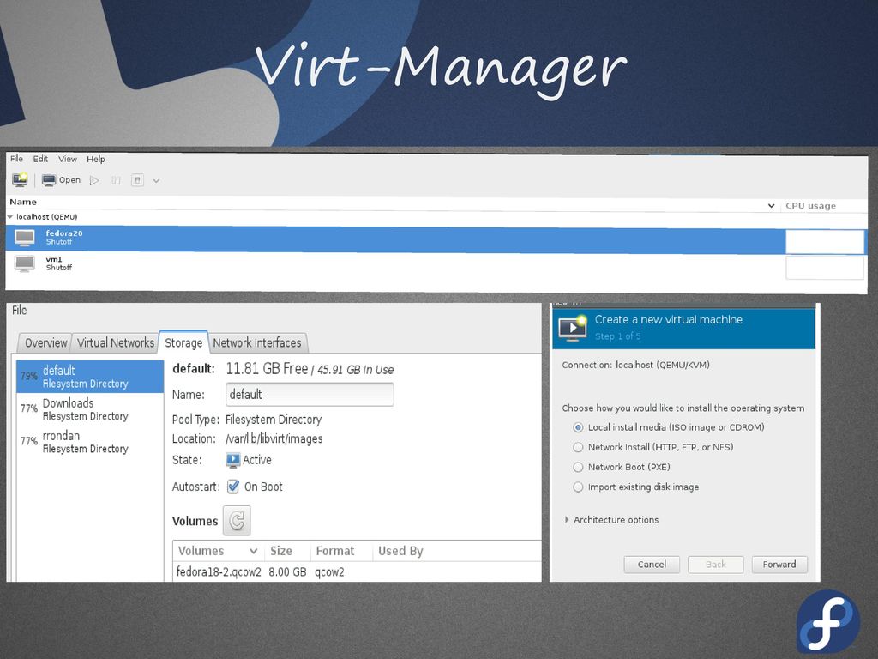The height and width of the screenshot is (659, 878).
Task: Click the /var/lib/libvirt/images location text
Action: pyautogui.click(x=274, y=438)
